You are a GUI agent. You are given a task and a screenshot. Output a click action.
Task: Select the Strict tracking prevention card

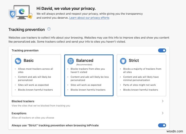click(x=141, y=75)
